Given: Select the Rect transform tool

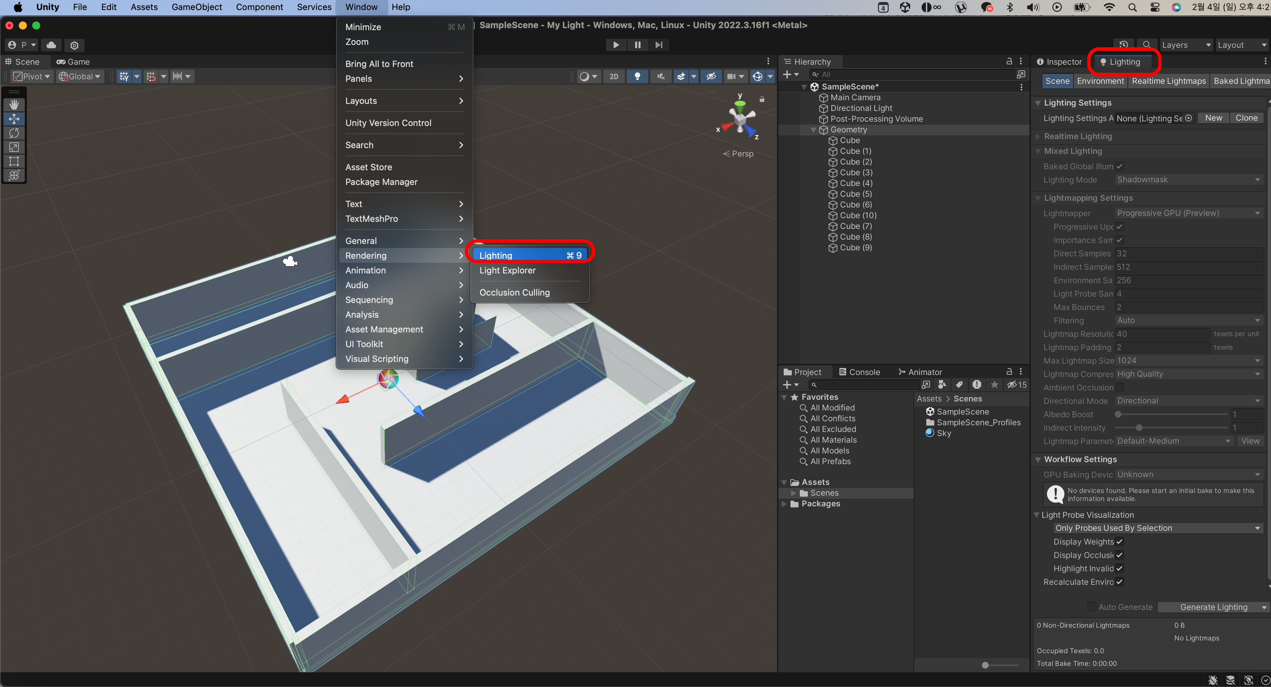Looking at the screenshot, I should tap(14, 161).
